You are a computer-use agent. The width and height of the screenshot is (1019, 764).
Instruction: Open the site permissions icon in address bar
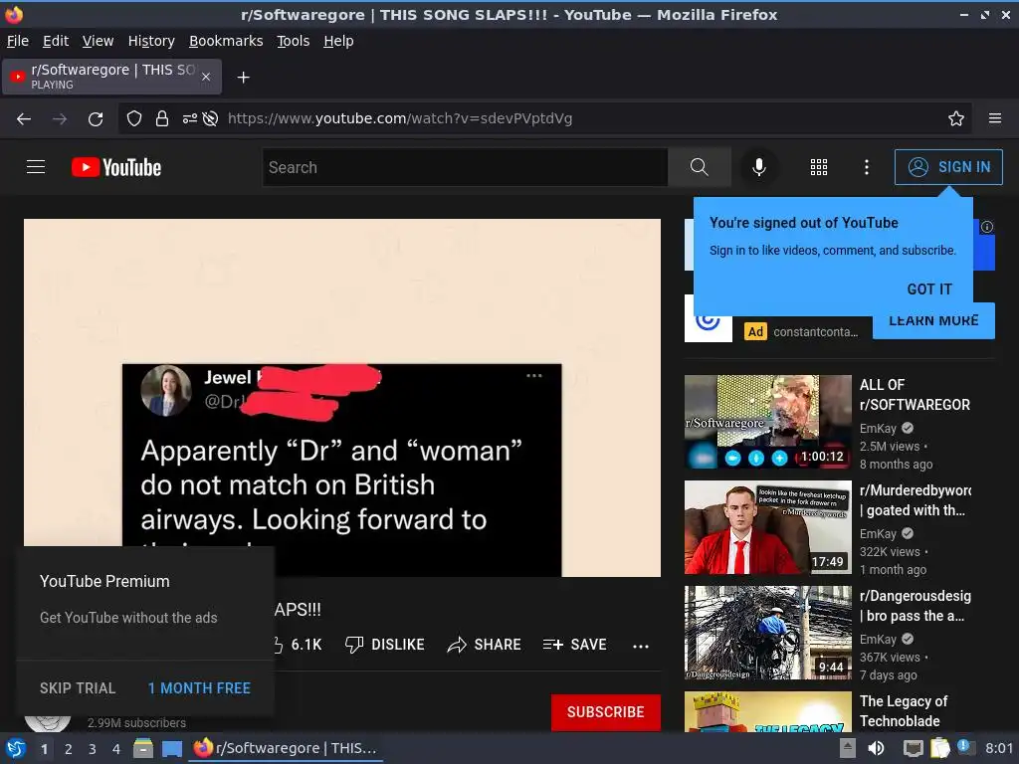[189, 119]
